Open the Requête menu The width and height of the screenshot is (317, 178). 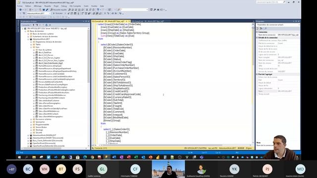tap(48, 6)
